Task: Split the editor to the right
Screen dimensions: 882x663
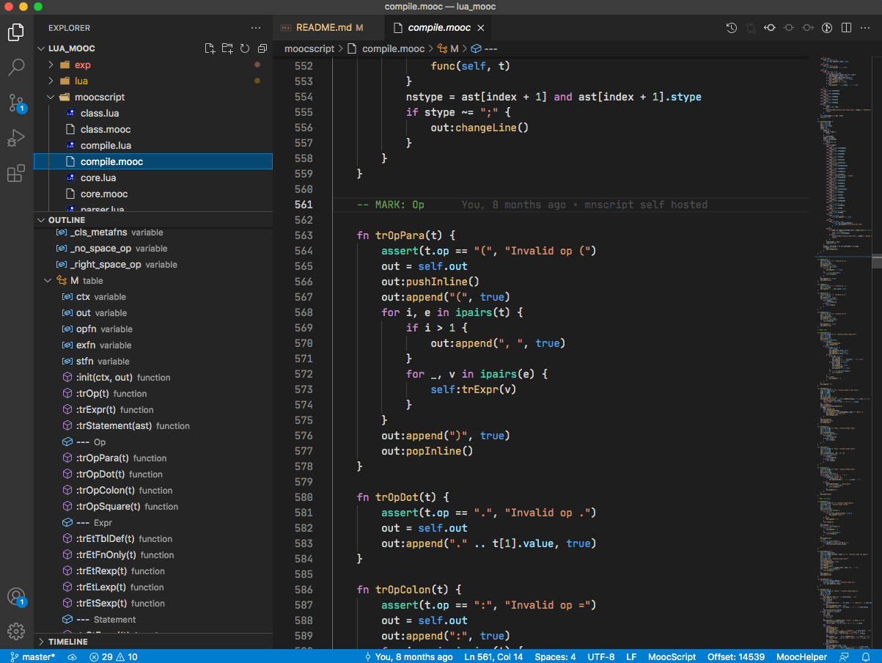Action: click(846, 28)
